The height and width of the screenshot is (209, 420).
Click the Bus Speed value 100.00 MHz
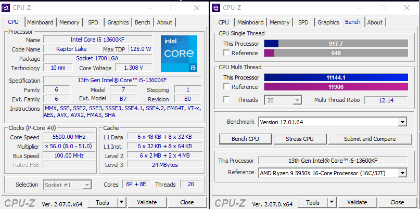tap(69, 155)
